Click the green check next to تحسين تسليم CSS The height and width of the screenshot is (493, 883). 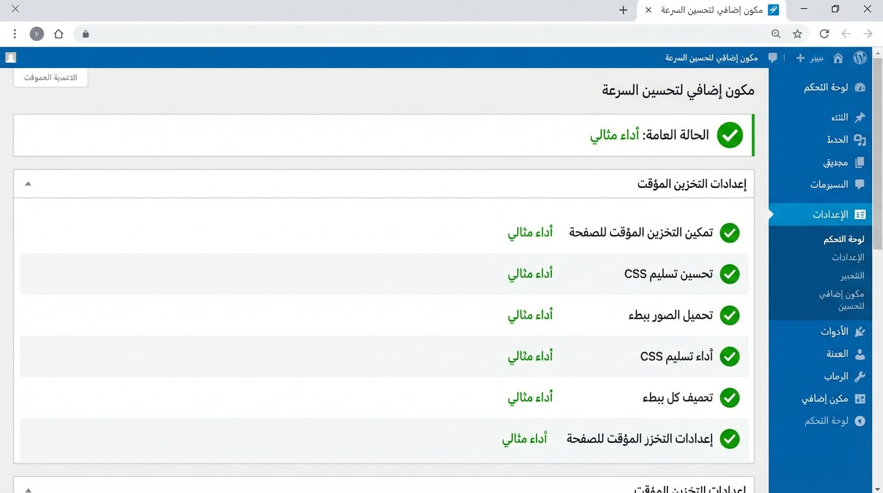[x=730, y=274]
